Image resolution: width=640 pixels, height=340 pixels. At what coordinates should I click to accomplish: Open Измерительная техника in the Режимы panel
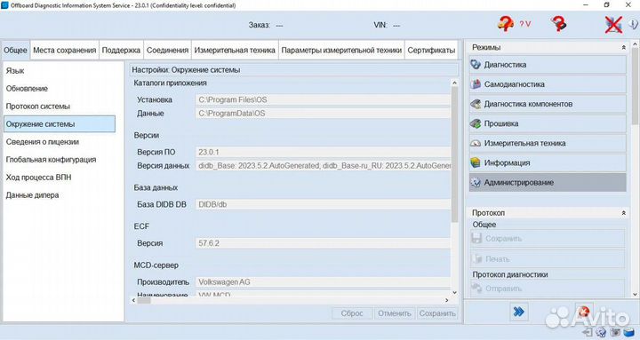tap(548, 143)
